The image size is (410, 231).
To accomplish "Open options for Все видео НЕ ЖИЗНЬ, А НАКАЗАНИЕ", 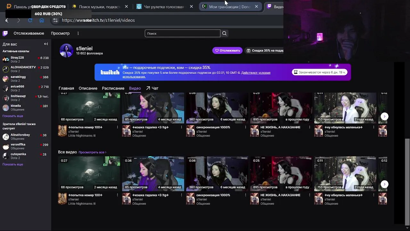I will pyautogui.click(x=309, y=195).
